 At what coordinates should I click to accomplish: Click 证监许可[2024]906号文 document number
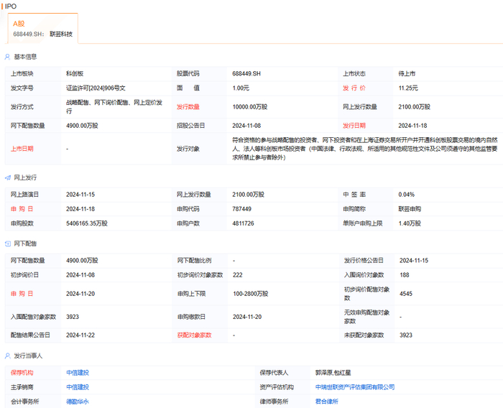pos(96,88)
